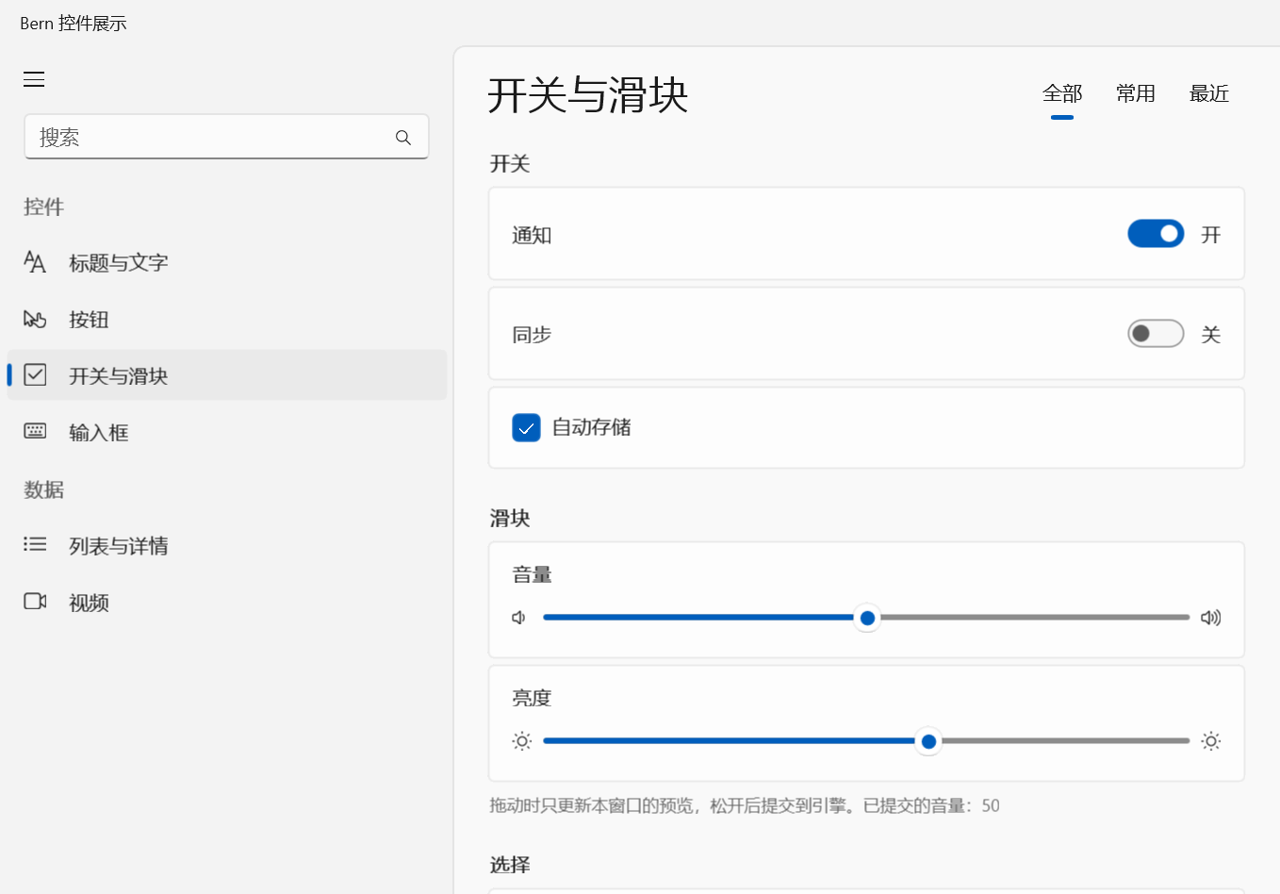
Task: Click the low volume speaker icon
Action: click(x=519, y=618)
